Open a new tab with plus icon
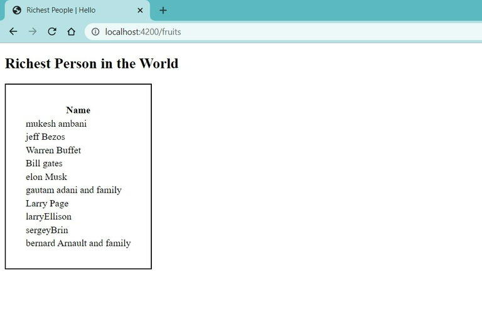482x323 pixels. (163, 11)
